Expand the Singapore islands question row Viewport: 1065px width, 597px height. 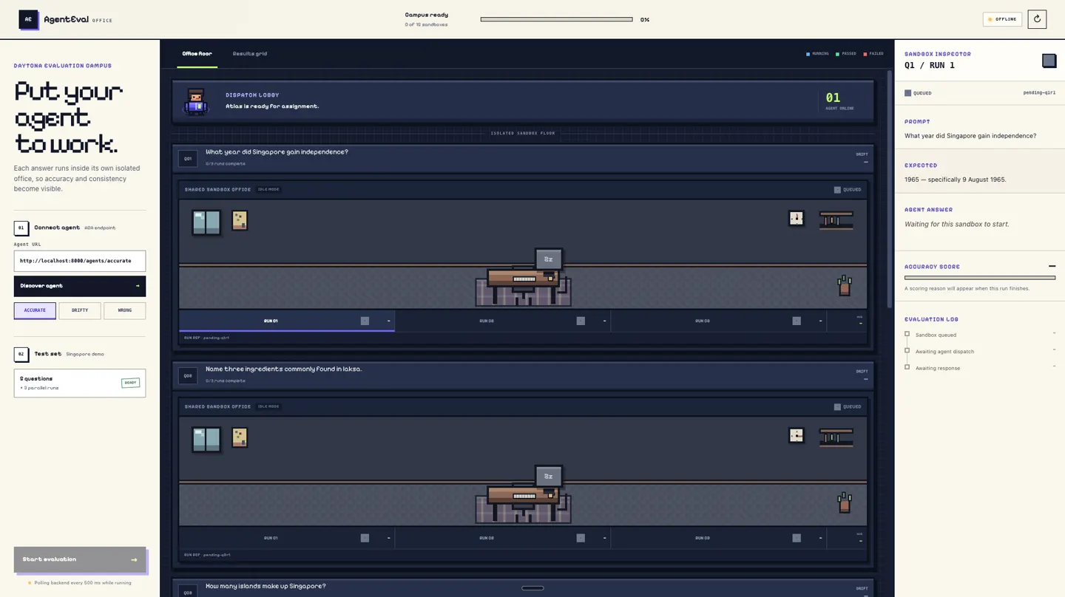[x=523, y=588]
